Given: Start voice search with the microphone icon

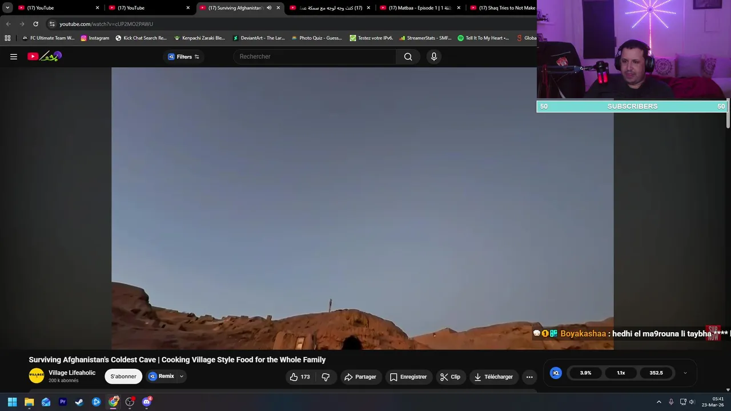Looking at the screenshot, I should pyautogui.click(x=434, y=57).
